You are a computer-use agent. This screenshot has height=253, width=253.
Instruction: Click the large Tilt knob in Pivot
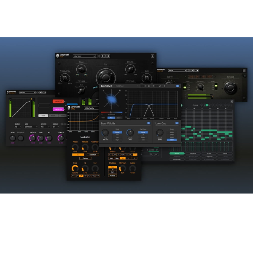(106, 77)
